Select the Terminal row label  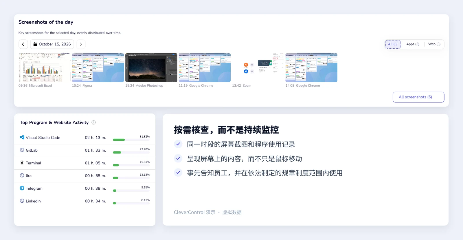pyautogui.click(x=34, y=163)
